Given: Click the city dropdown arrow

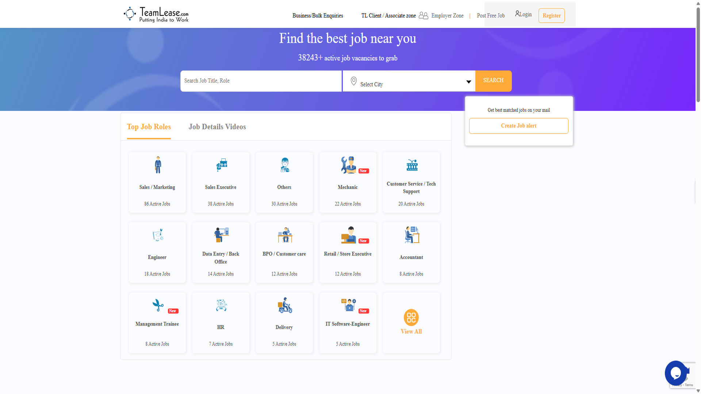Looking at the screenshot, I should [x=468, y=82].
